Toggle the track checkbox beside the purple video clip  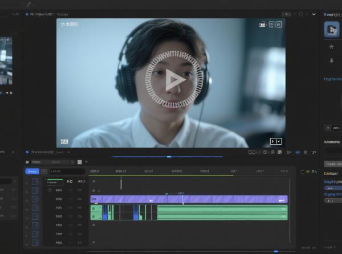point(35,199)
